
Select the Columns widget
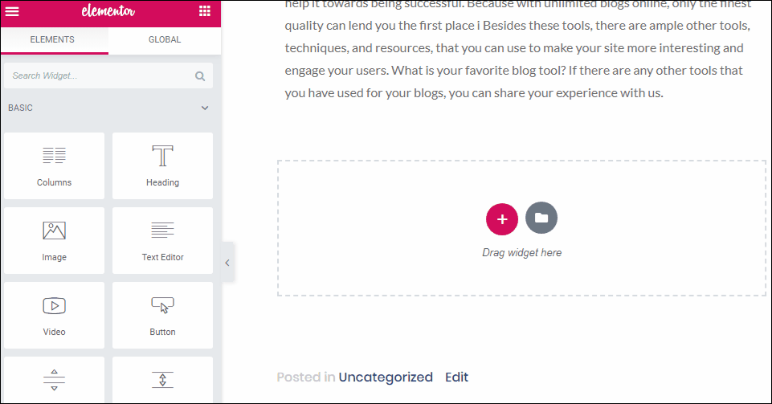54,165
